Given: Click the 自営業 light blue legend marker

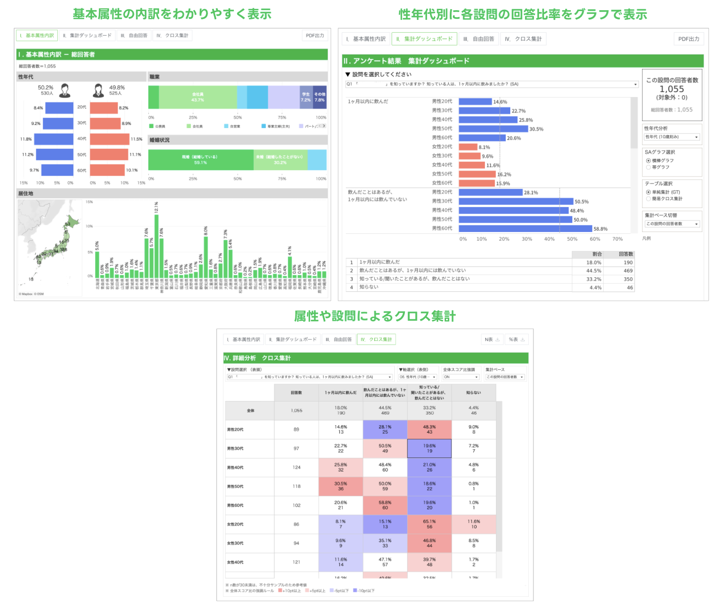Looking at the screenshot, I should (x=226, y=126).
